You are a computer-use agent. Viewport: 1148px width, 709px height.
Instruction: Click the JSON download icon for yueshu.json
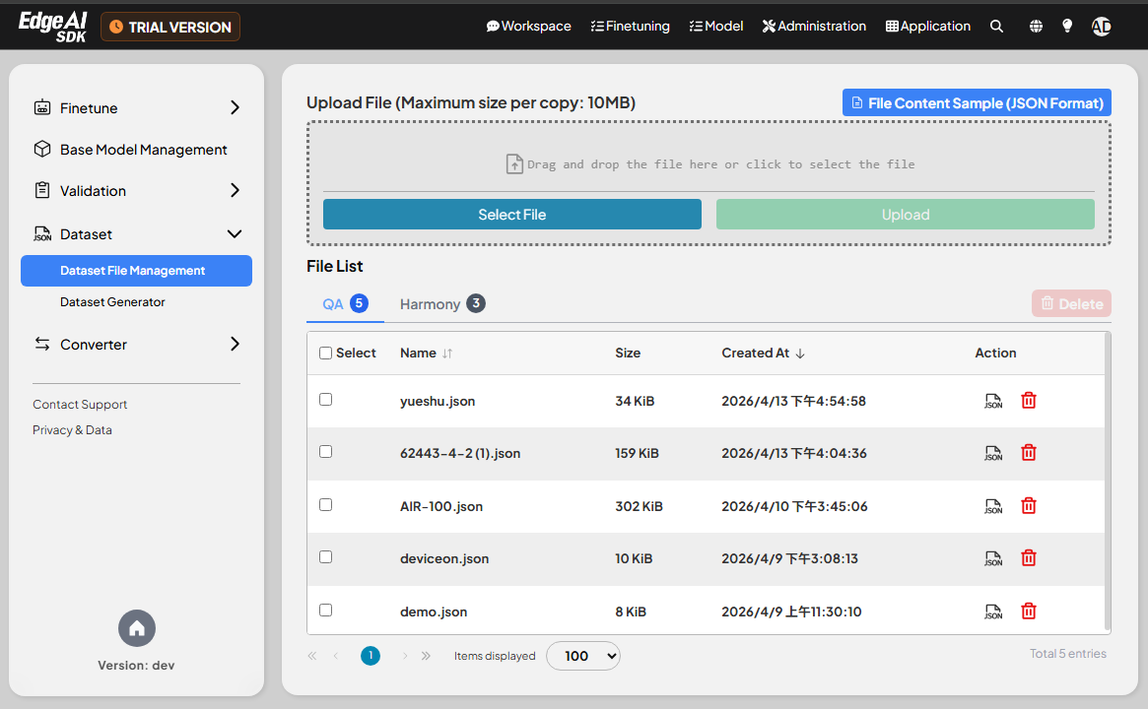pyautogui.click(x=992, y=401)
